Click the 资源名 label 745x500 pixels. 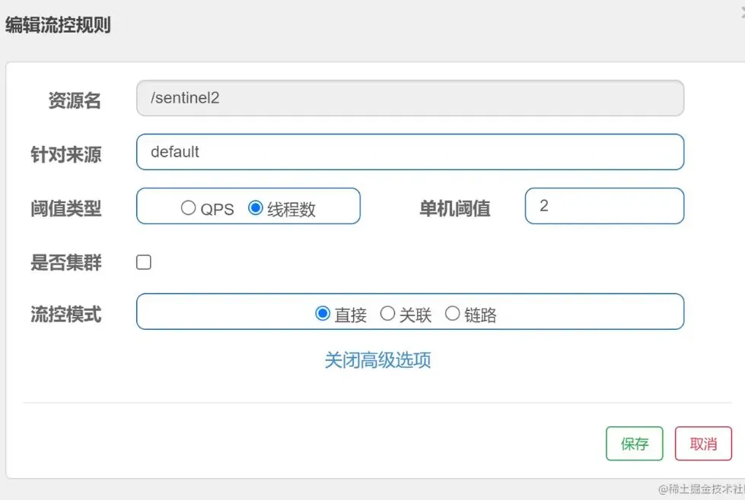(x=75, y=100)
